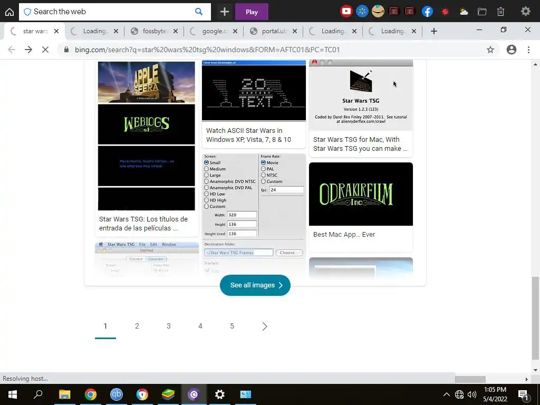Open the notification center icon
The height and width of the screenshot is (405, 540).
coord(523,394)
